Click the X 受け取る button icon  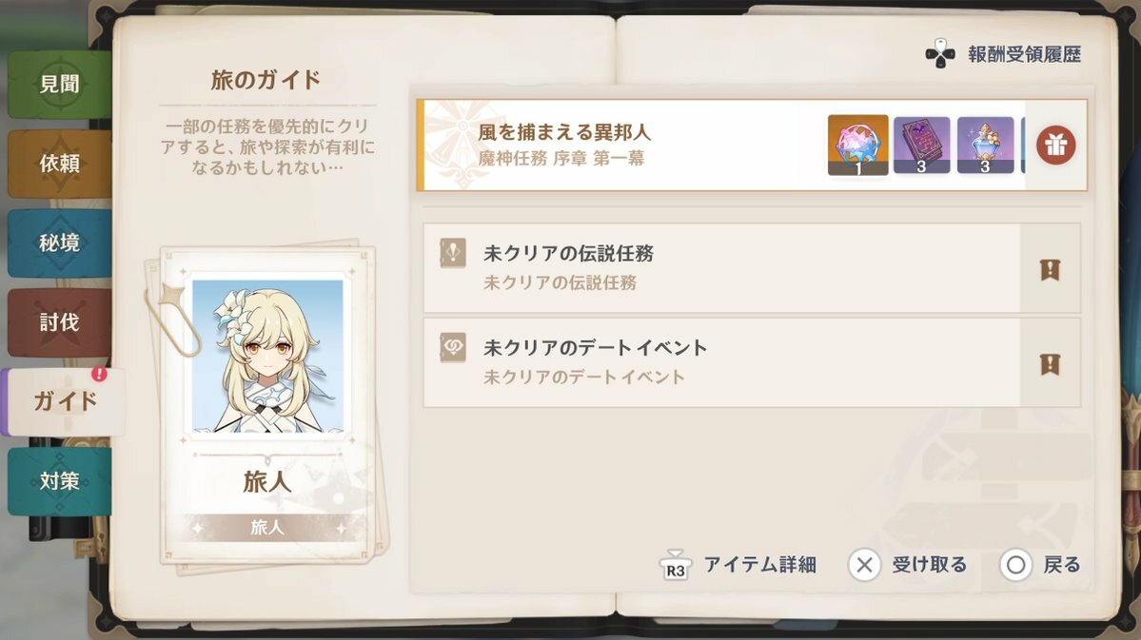click(x=864, y=565)
